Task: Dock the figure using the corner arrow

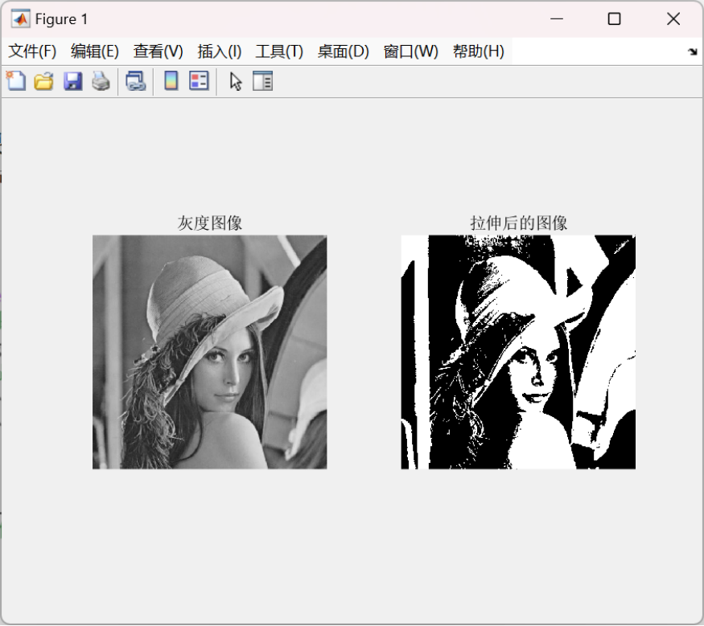Action: tap(692, 51)
